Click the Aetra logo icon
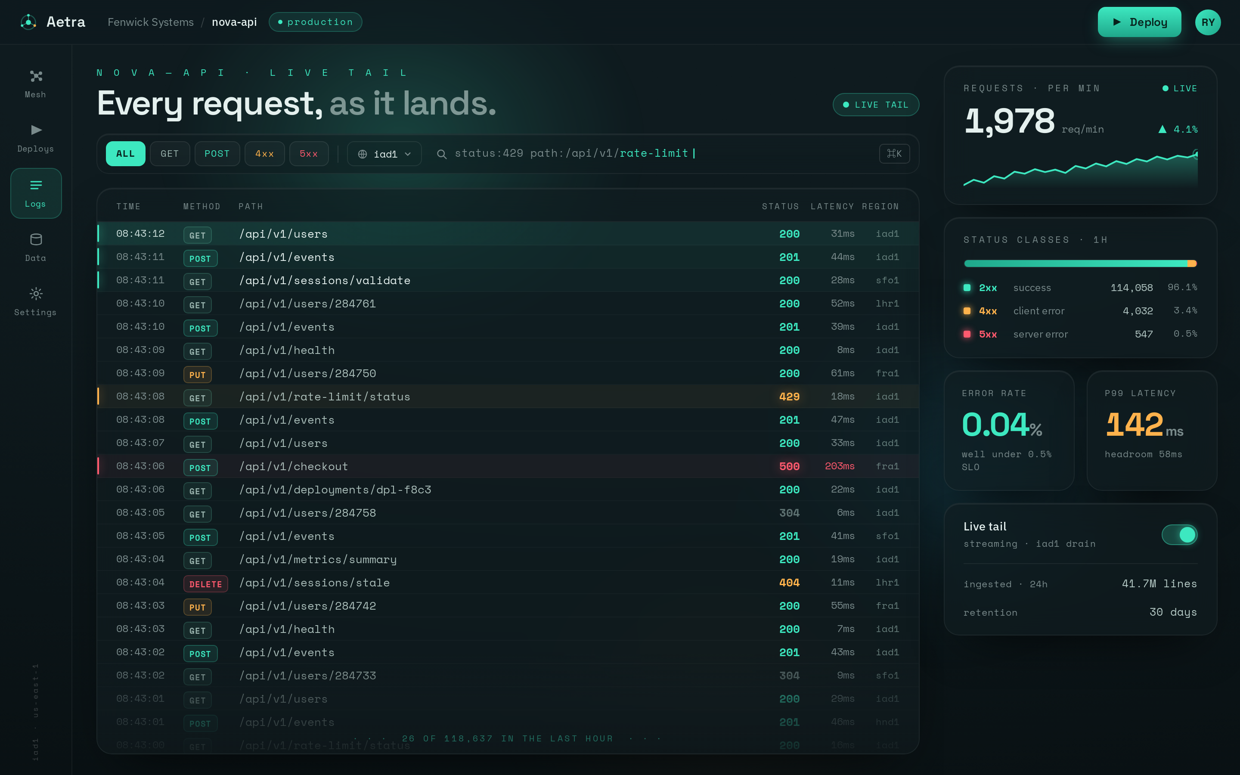The height and width of the screenshot is (775, 1240). 28,22
